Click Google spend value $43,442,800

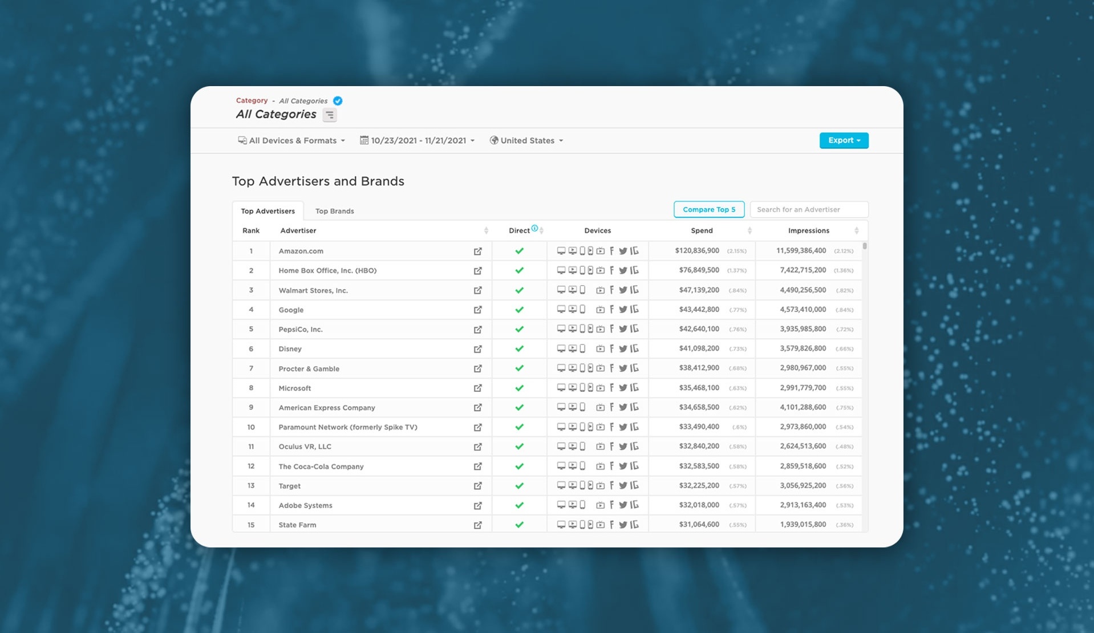(699, 309)
